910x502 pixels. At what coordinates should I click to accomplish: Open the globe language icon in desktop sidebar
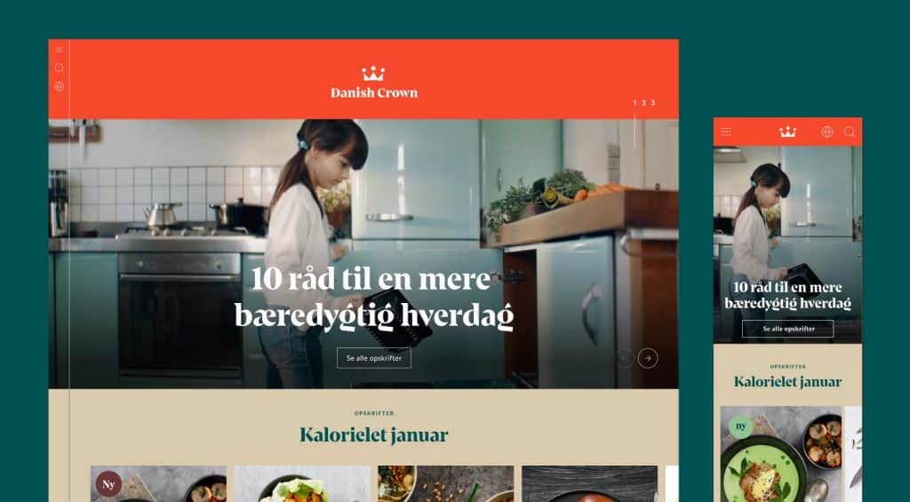60,86
